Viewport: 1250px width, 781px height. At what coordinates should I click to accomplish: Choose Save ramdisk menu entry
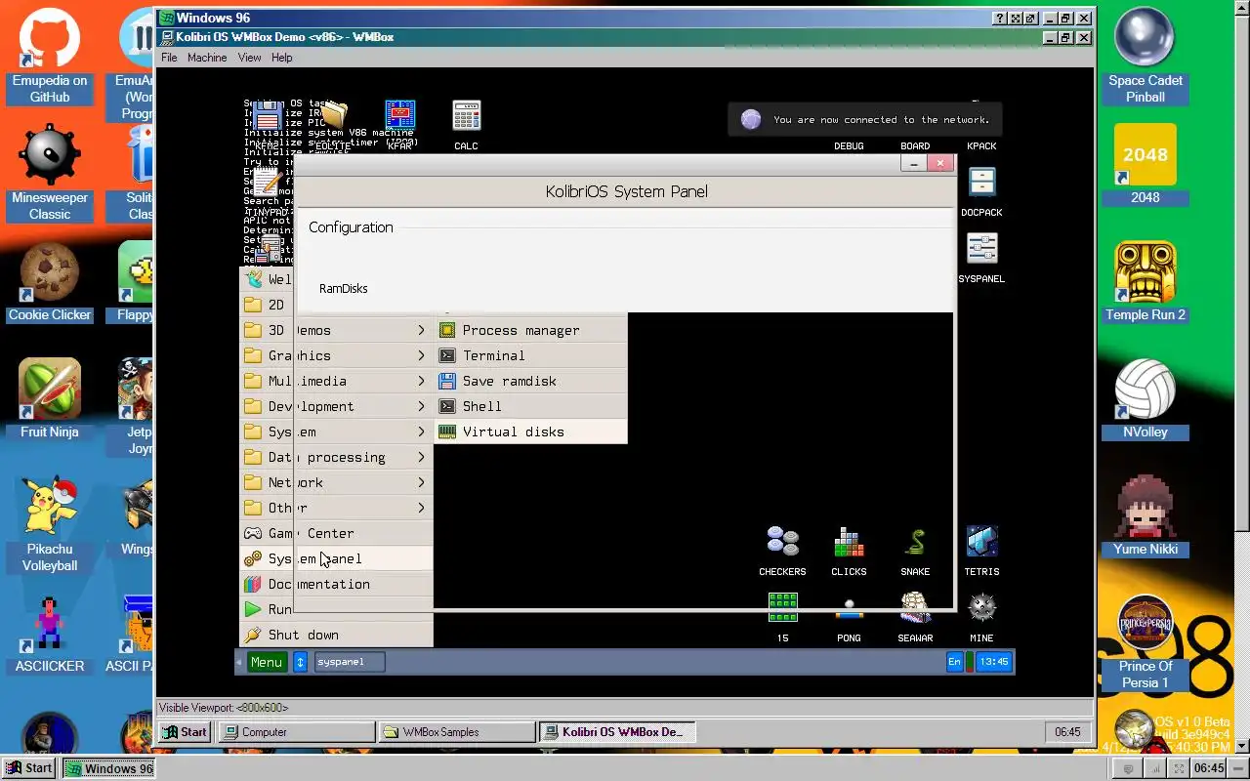(530, 381)
